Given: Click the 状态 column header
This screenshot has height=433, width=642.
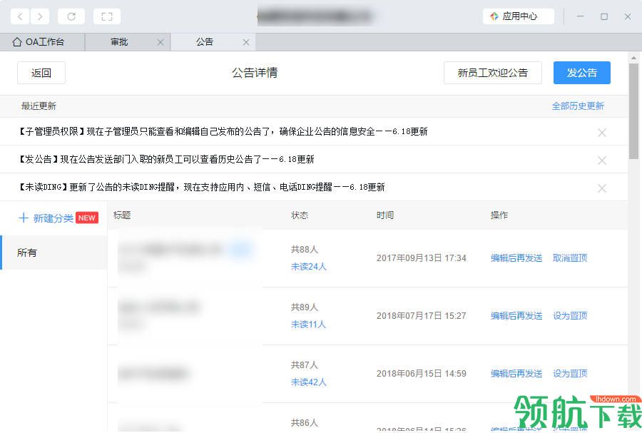Looking at the screenshot, I should [x=300, y=215].
